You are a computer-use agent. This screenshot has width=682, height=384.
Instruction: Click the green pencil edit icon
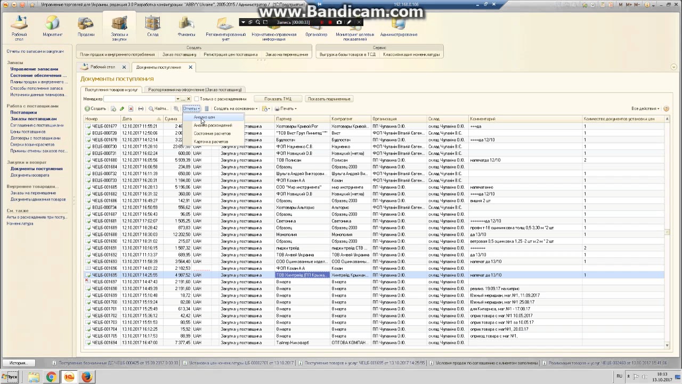coord(122,109)
